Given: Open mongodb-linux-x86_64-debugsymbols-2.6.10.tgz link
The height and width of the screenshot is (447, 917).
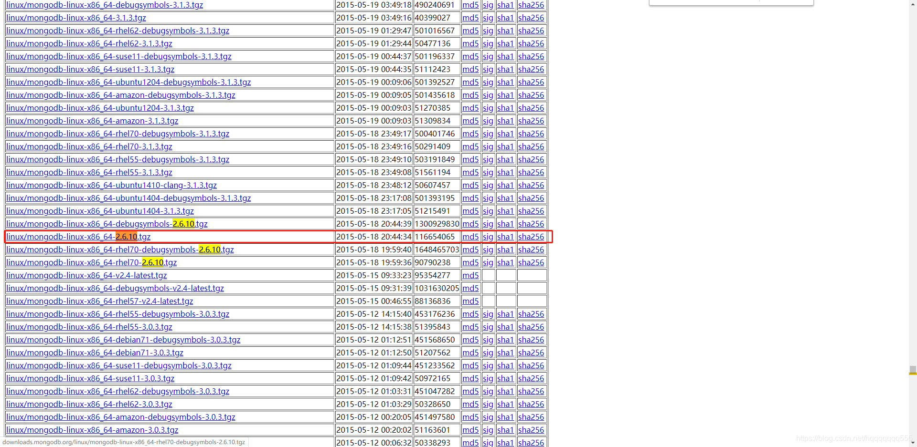Looking at the screenshot, I should [107, 224].
